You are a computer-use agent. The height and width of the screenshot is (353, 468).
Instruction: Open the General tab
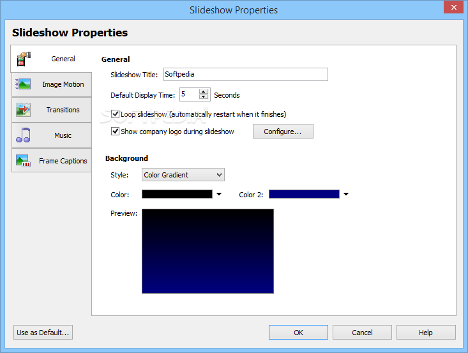tap(51, 59)
